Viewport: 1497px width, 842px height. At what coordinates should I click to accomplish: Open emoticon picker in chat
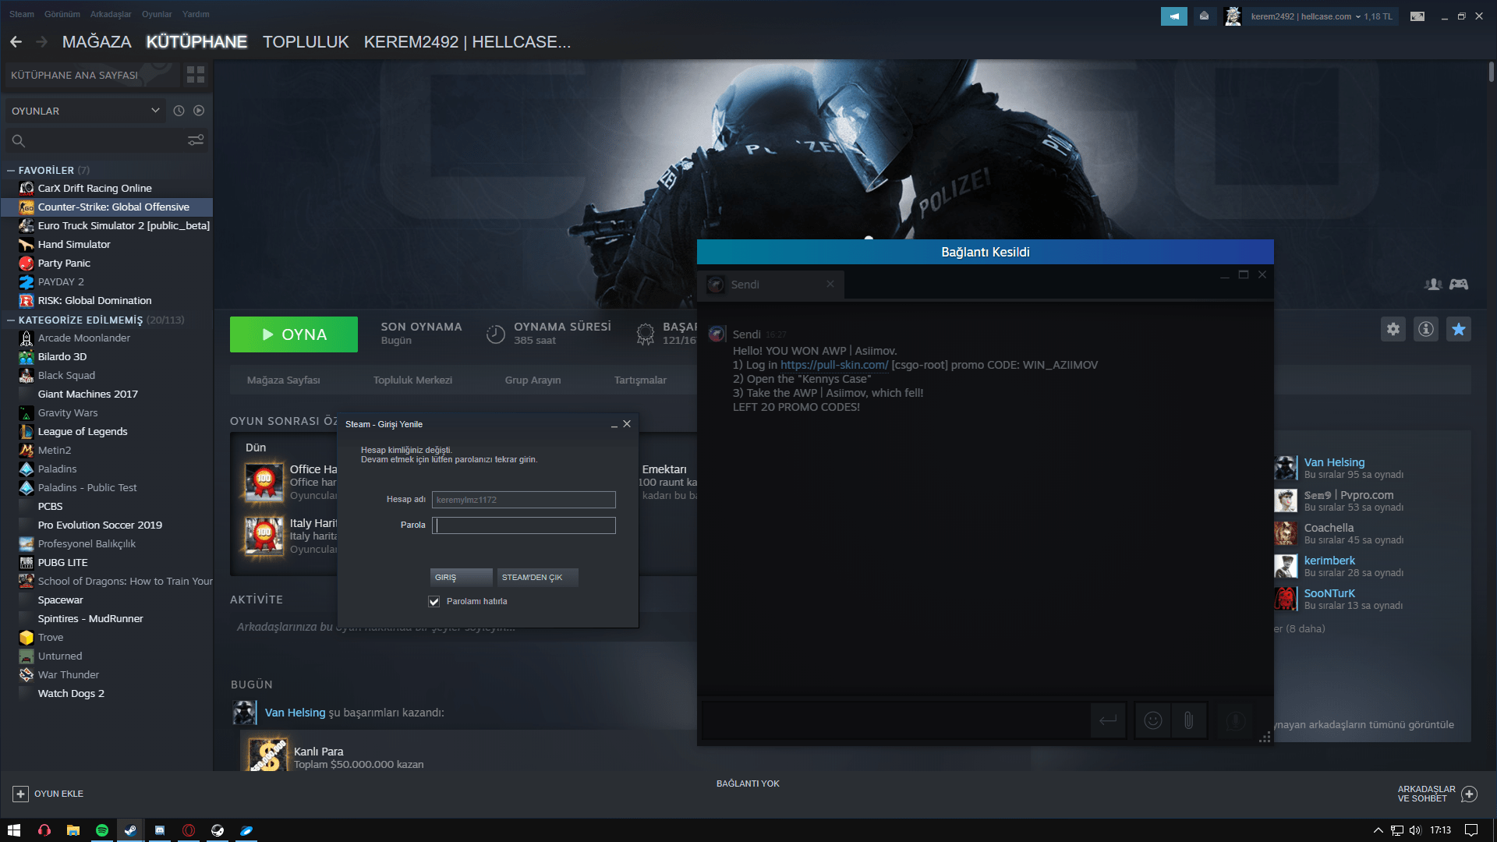pyautogui.click(x=1152, y=720)
